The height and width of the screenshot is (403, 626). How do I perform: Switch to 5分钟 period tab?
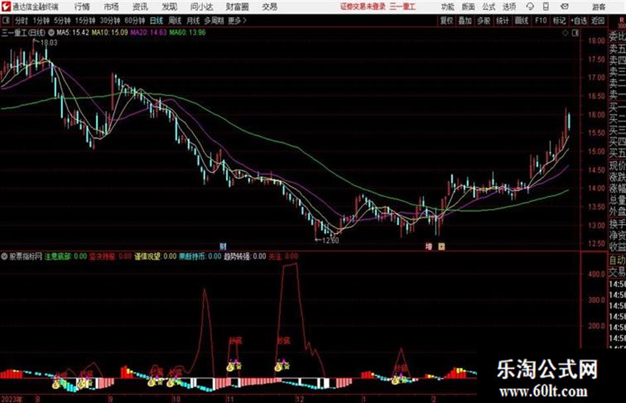click(x=62, y=21)
